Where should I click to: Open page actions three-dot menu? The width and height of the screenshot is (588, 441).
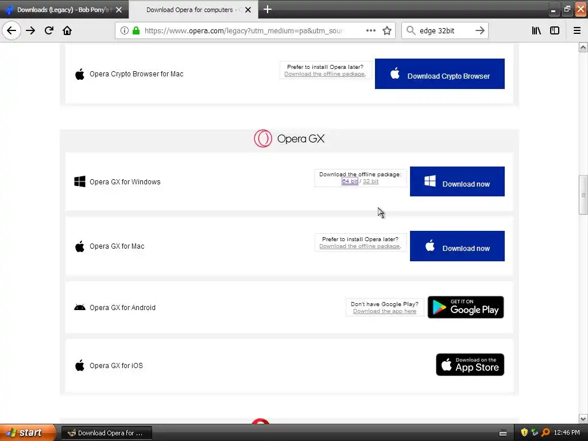click(x=371, y=30)
